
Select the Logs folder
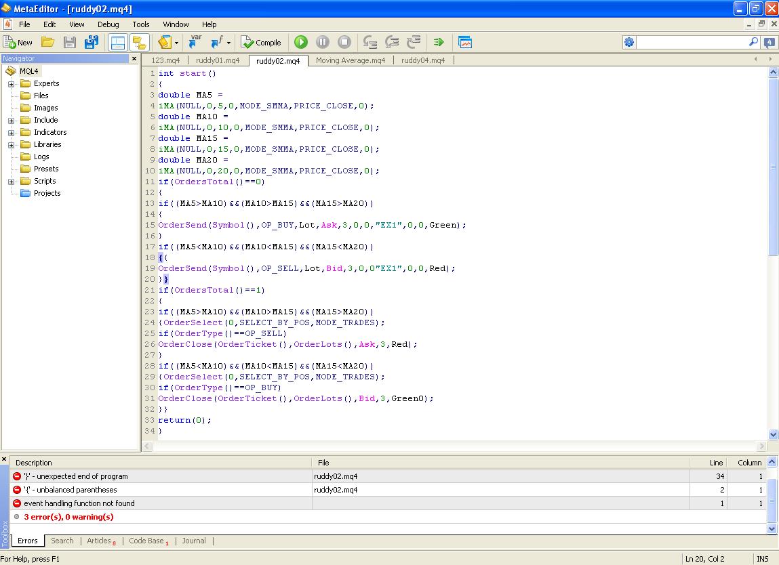pos(41,156)
